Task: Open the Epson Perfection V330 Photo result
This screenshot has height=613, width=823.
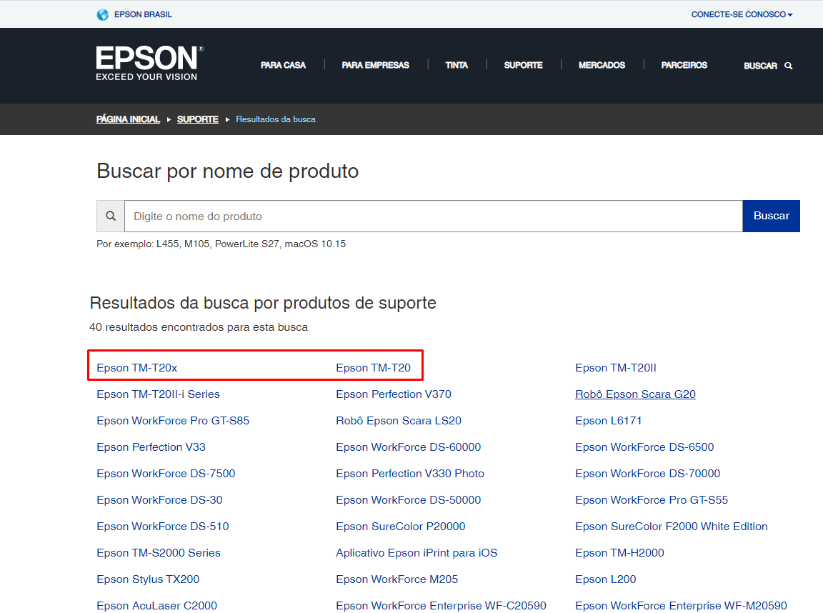Action: [410, 474]
